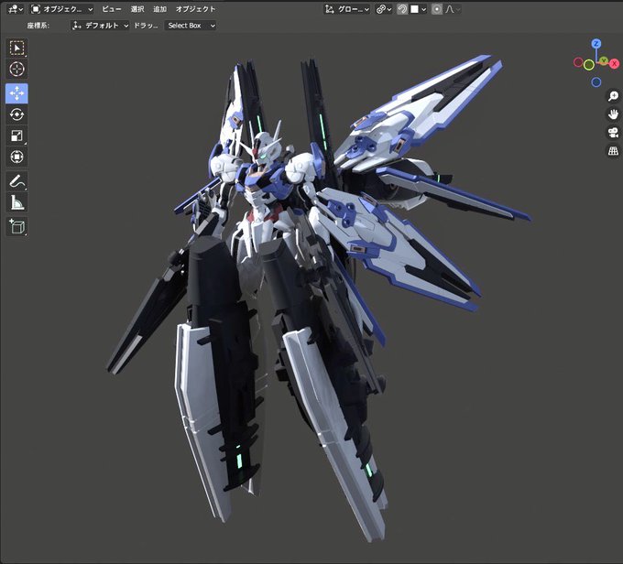The image size is (623, 564).
Task: Open the オブジェクト menu
Action: (x=195, y=9)
